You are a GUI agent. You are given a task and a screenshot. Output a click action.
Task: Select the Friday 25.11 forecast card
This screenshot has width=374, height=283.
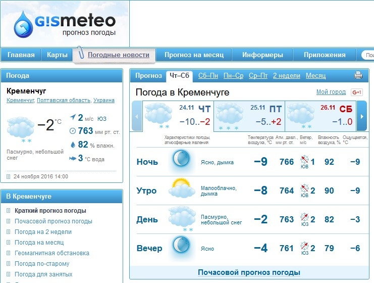[249, 115]
